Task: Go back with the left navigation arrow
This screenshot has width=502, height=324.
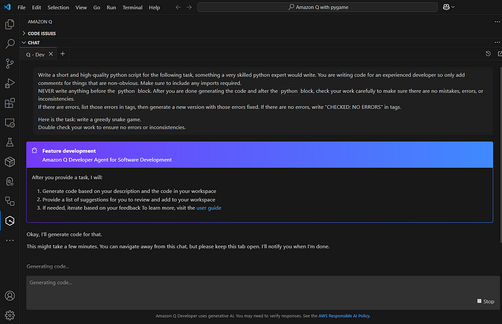Action: click(x=178, y=7)
